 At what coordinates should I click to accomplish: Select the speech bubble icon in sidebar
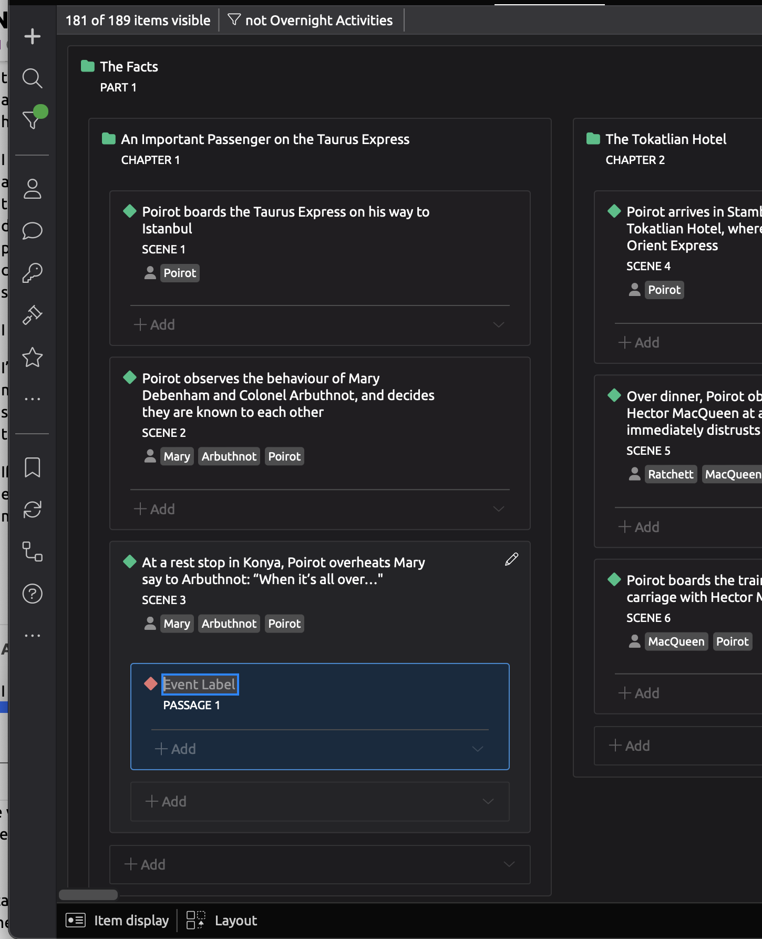pyautogui.click(x=32, y=231)
